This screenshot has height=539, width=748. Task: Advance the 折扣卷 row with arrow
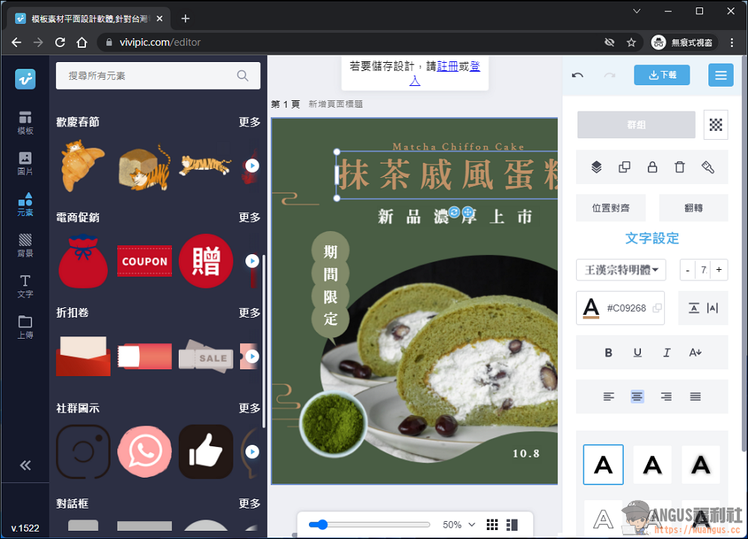[x=252, y=357]
